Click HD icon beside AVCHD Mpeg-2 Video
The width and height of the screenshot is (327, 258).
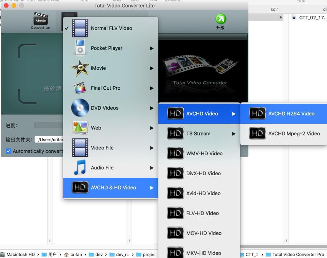coord(257,133)
